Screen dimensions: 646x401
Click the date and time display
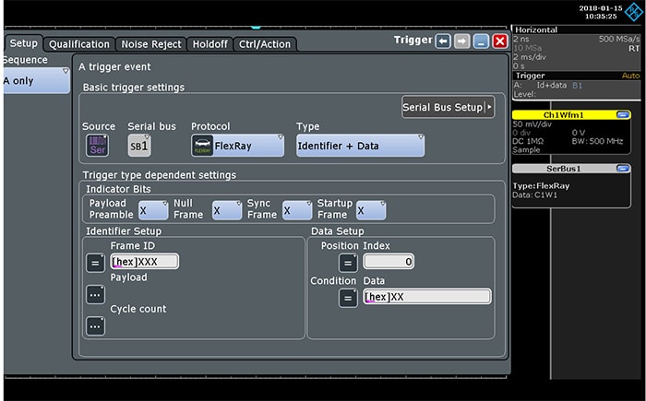click(x=601, y=12)
